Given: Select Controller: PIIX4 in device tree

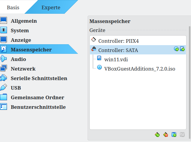Looking at the screenshot, I should pos(122,41).
